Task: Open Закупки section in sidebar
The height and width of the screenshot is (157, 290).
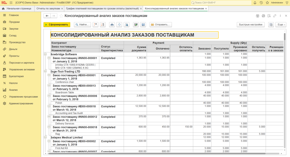Action: tap(20, 29)
